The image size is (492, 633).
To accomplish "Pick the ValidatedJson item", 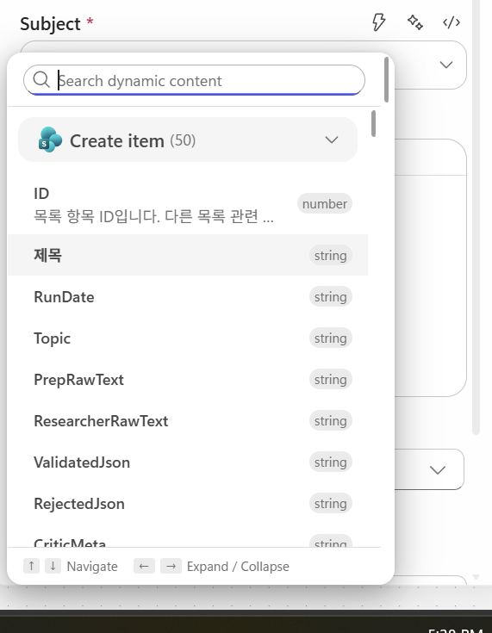I will tap(188, 462).
